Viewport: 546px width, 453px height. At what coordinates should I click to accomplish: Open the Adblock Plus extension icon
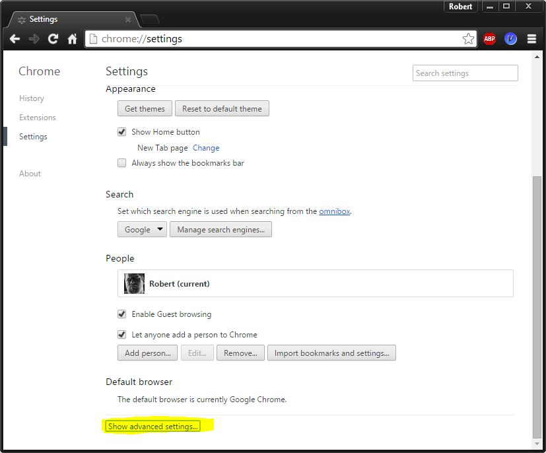click(489, 39)
